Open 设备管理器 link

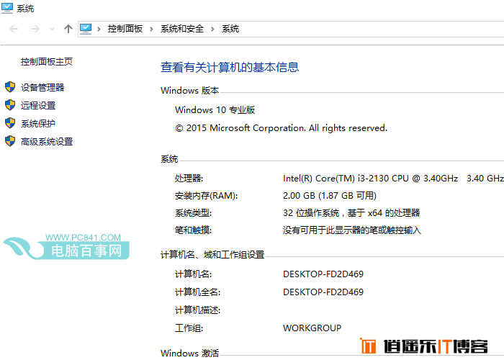pos(42,87)
